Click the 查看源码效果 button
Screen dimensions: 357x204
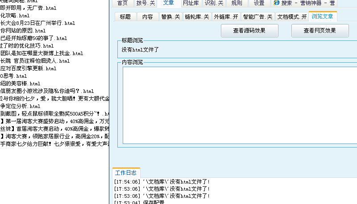[x=249, y=31]
